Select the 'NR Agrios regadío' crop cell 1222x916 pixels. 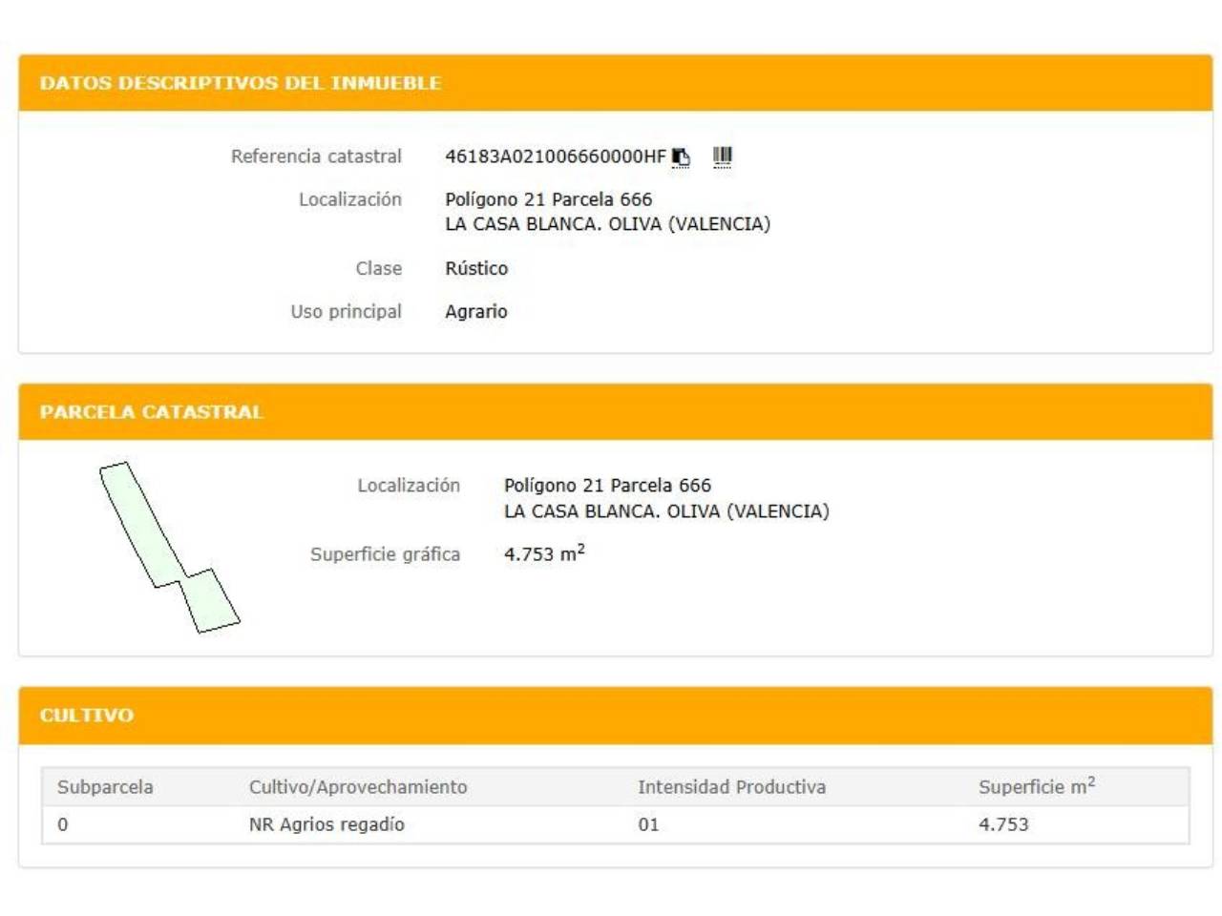[x=327, y=824]
